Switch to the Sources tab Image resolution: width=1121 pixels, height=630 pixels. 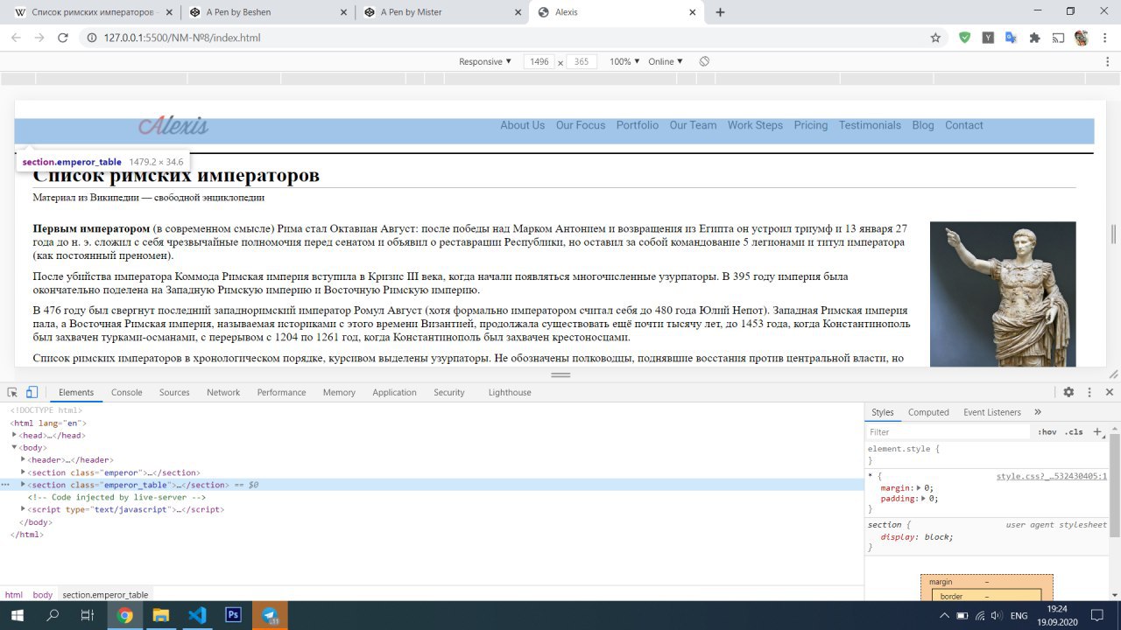(174, 392)
